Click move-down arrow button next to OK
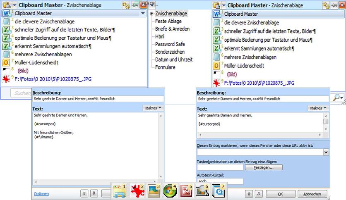The width and height of the screenshot is (346, 200). (259, 194)
